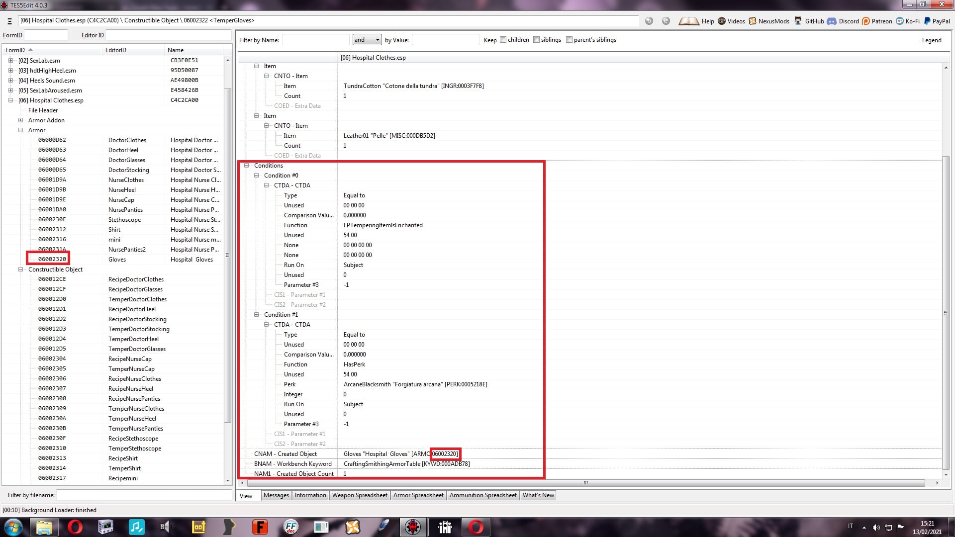This screenshot has height=537, width=955.
Task: Open Armor Spreadsheet tab
Action: [418, 495]
